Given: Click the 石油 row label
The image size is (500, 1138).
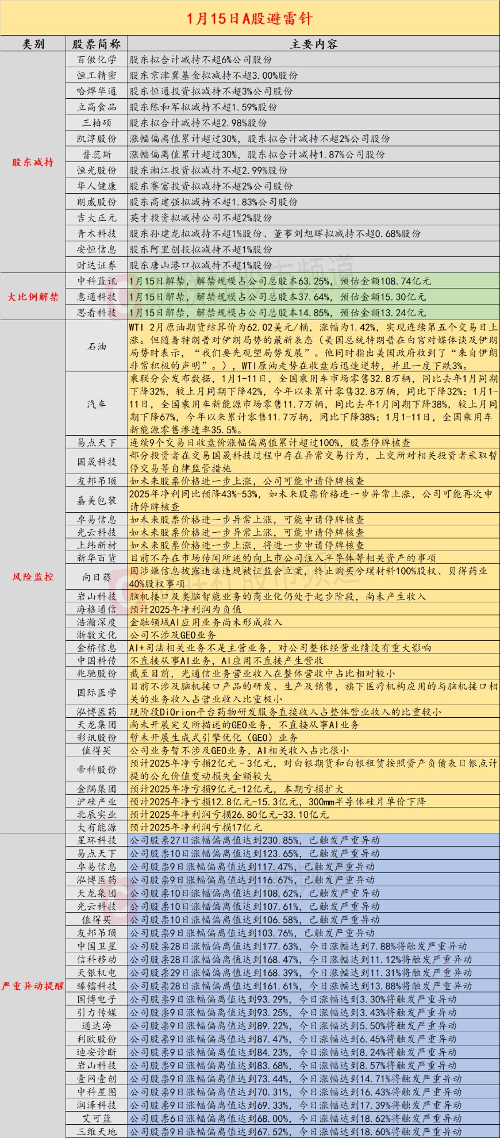Looking at the screenshot, I should coord(97,346).
